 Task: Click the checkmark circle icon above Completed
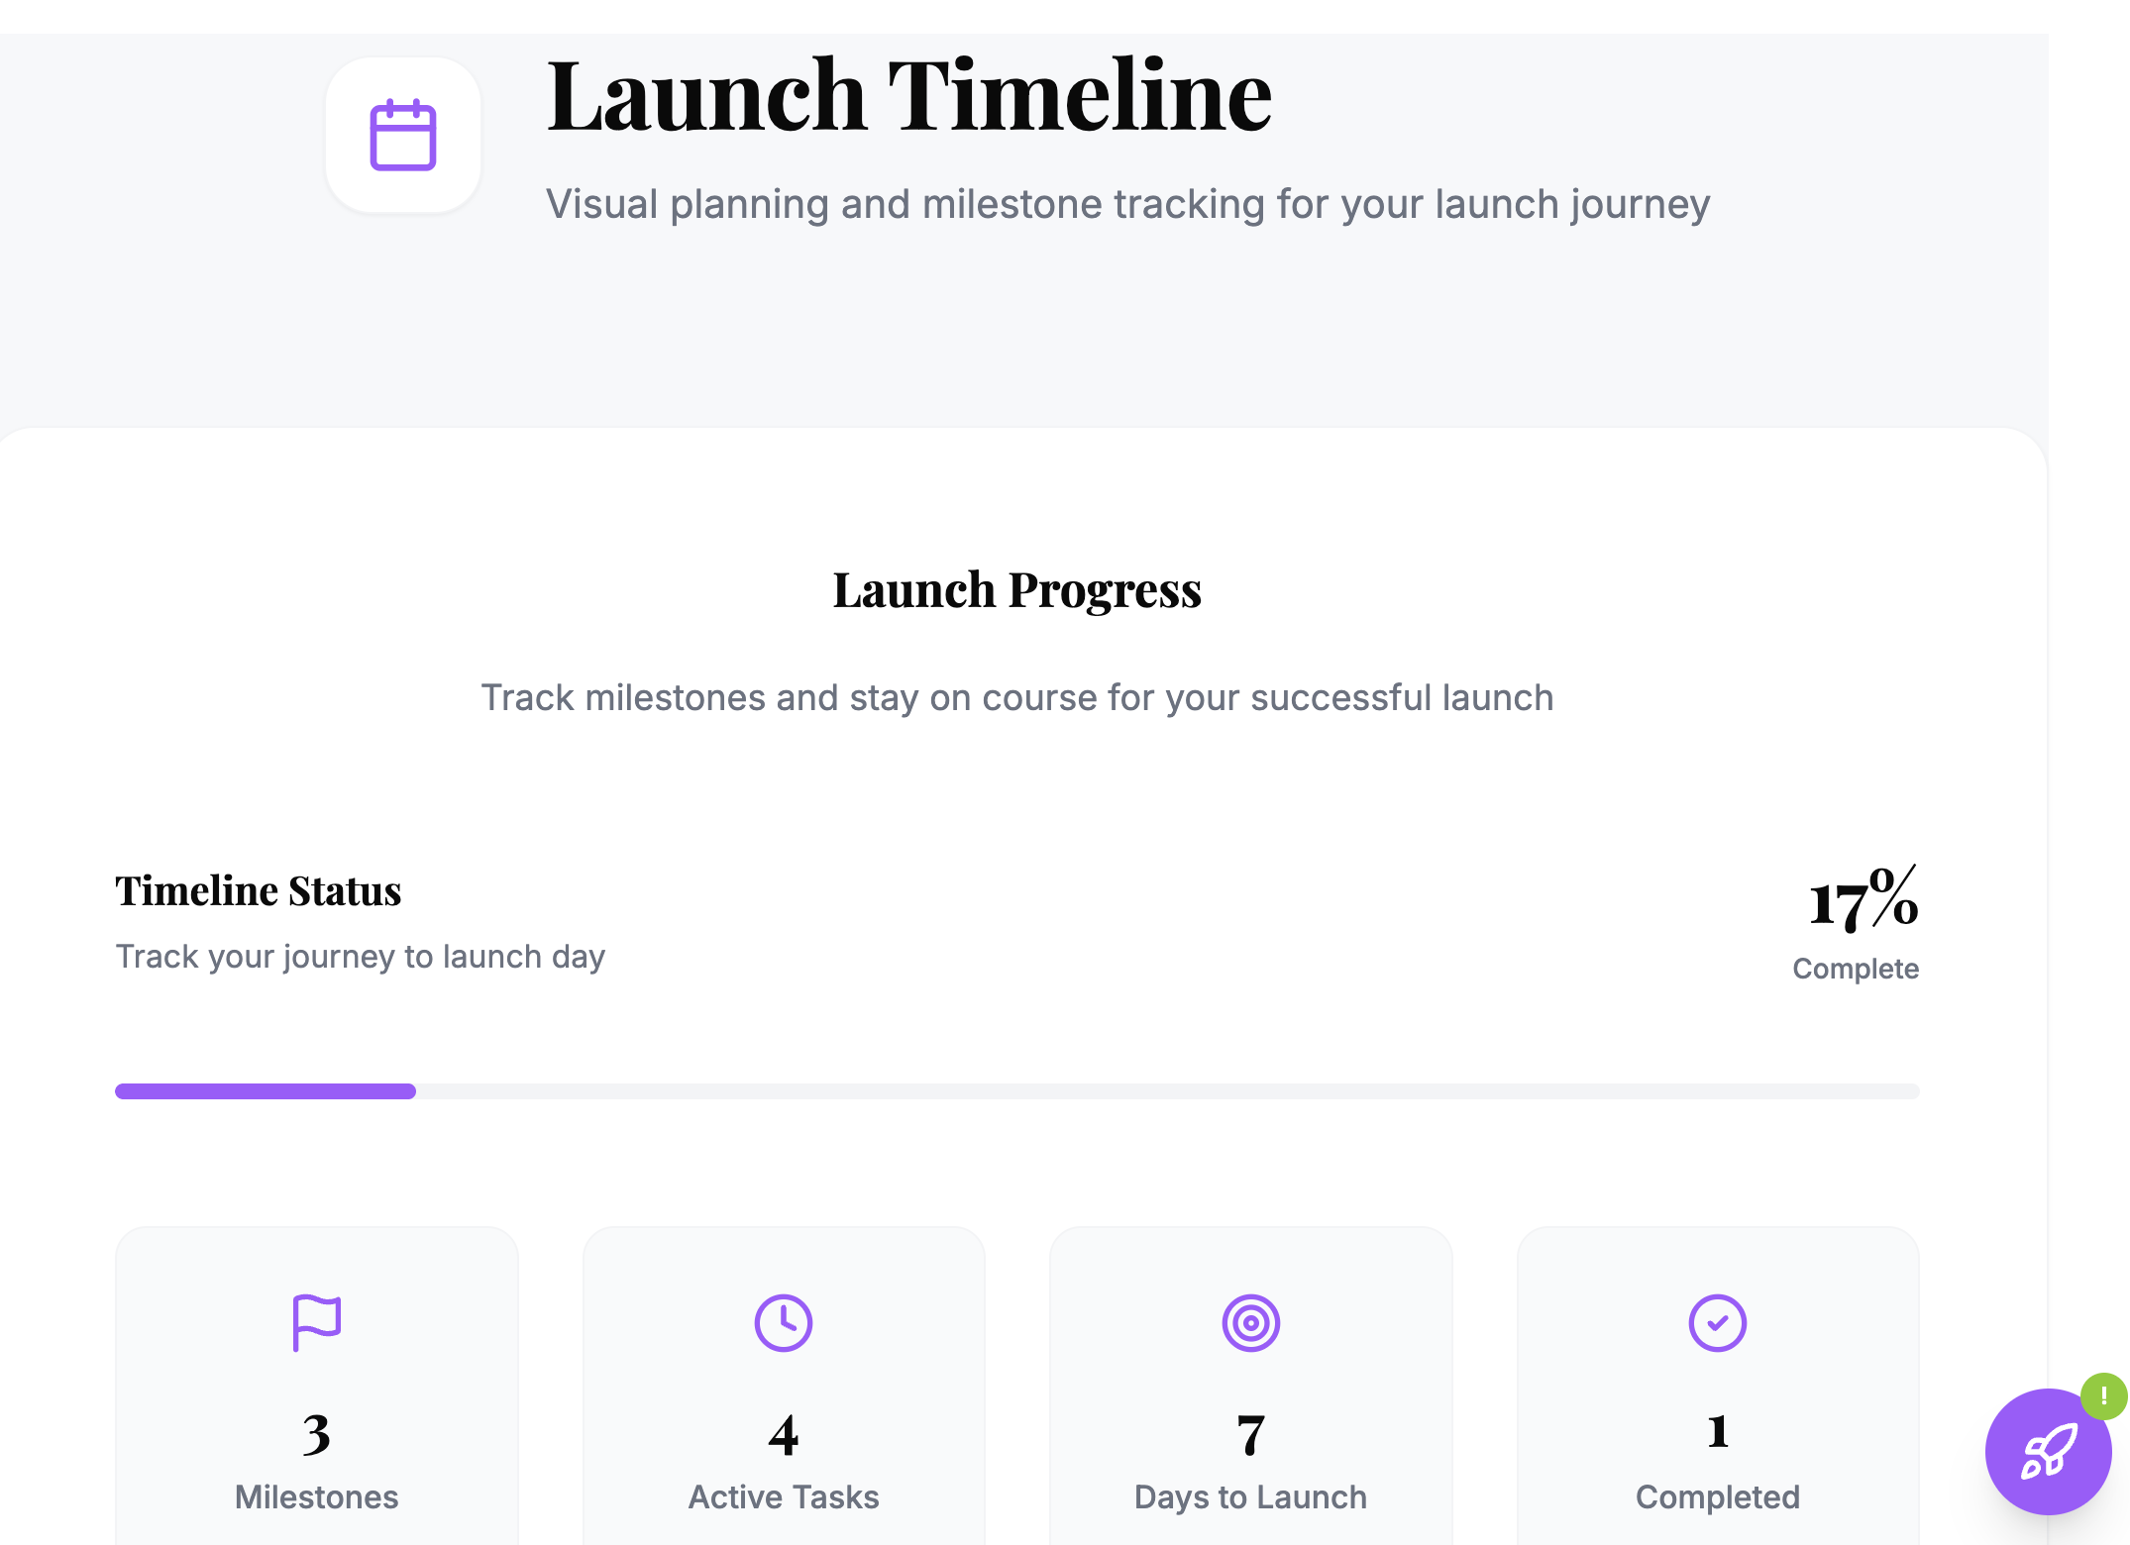click(1717, 1322)
